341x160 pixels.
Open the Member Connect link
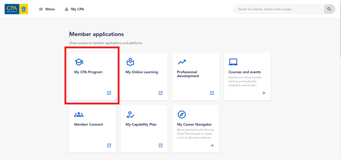tap(93, 129)
